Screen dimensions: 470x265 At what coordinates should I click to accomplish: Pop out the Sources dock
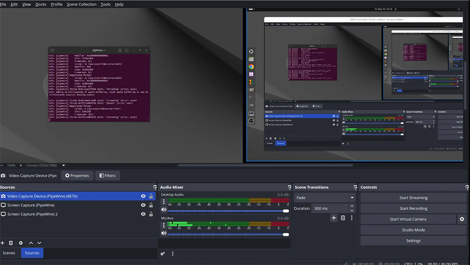click(x=155, y=187)
